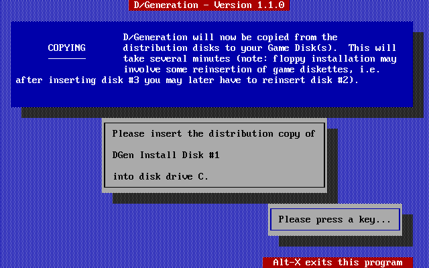429x268 pixels.
Task: Click "Version 1.1.0" in the red title
Action: pos(249,5)
